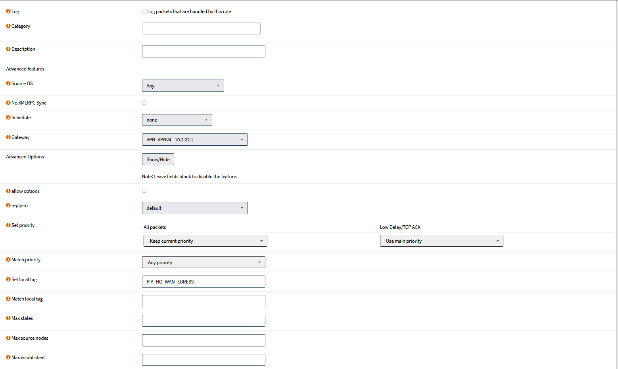Open the Schedule dropdown set to none
Image resolution: width=618 pixels, height=369 pixels.
click(177, 120)
